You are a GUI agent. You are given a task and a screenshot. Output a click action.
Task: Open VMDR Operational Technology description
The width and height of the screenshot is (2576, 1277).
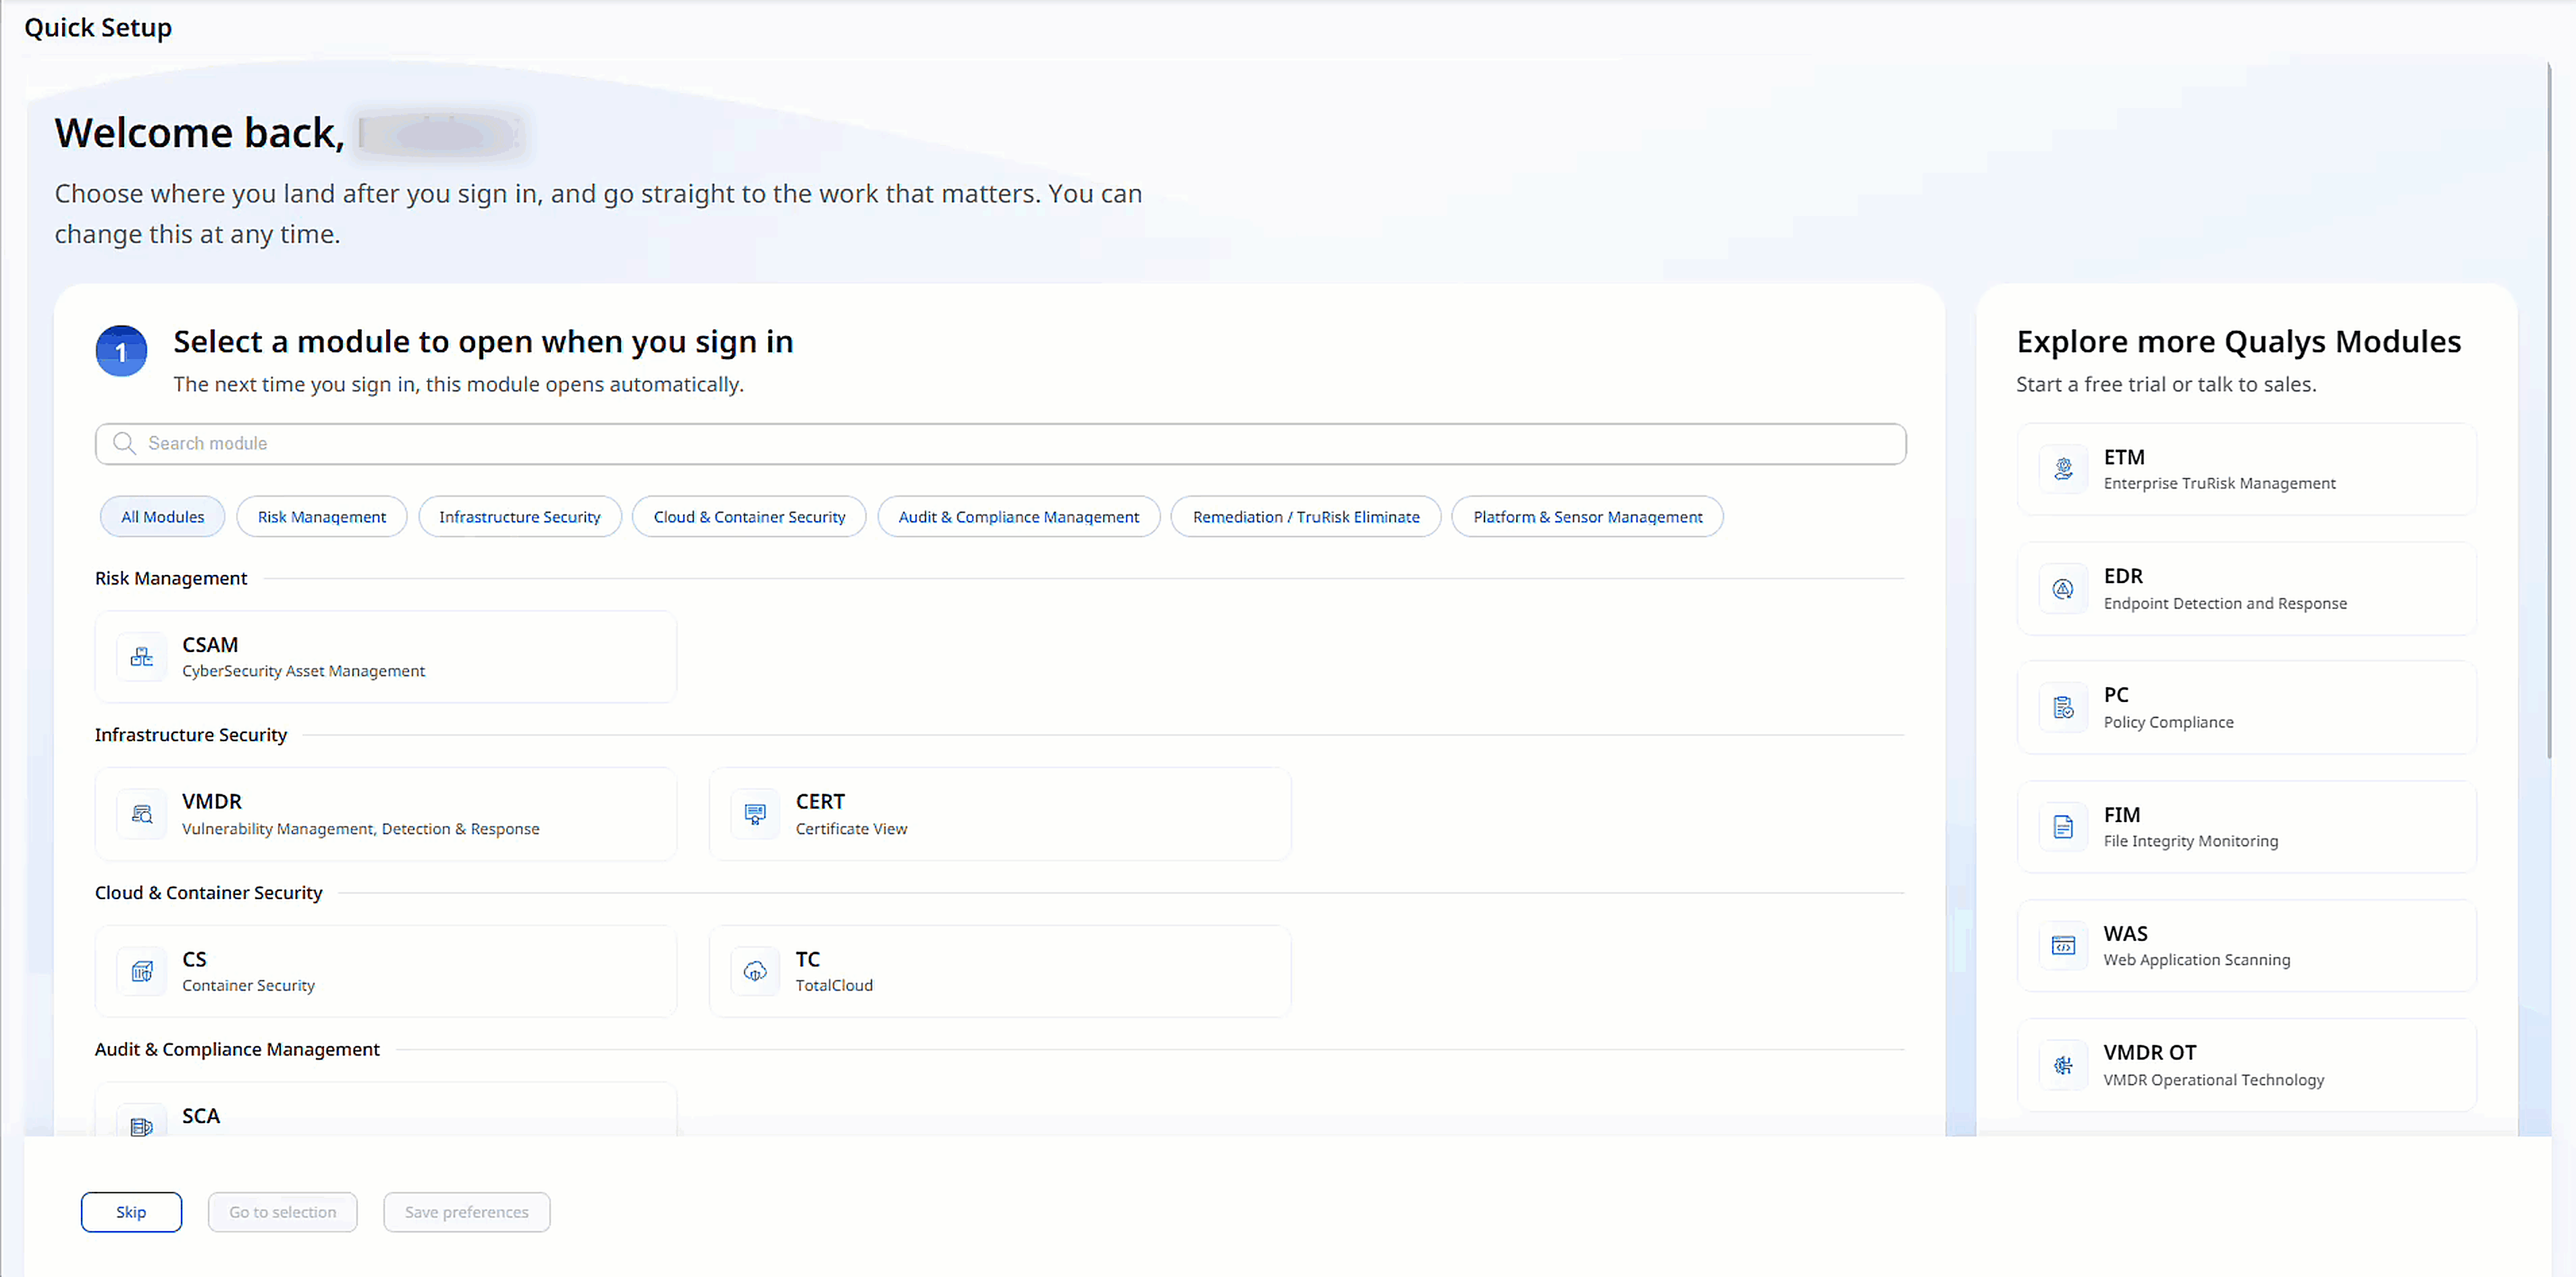coord(2213,1080)
